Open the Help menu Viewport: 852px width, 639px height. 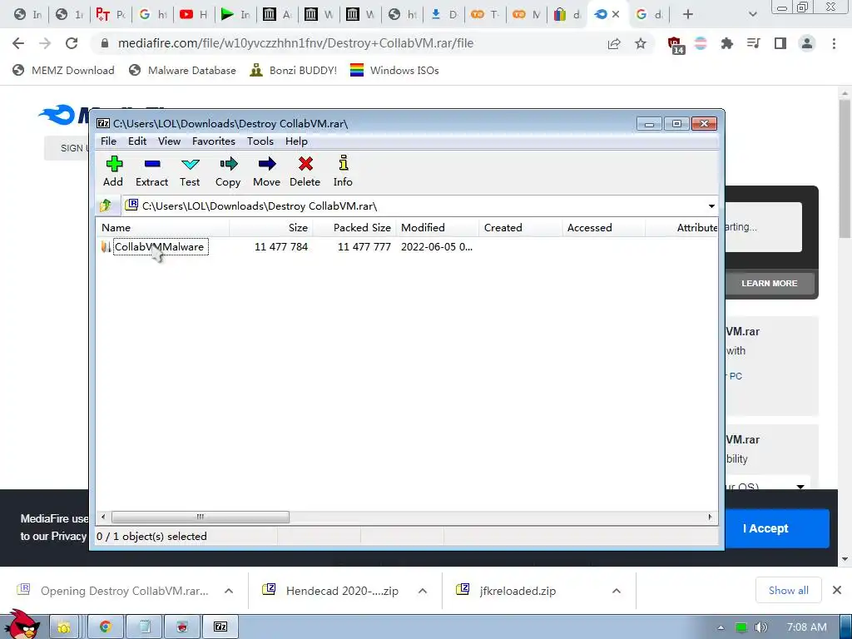[x=296, y=141]
